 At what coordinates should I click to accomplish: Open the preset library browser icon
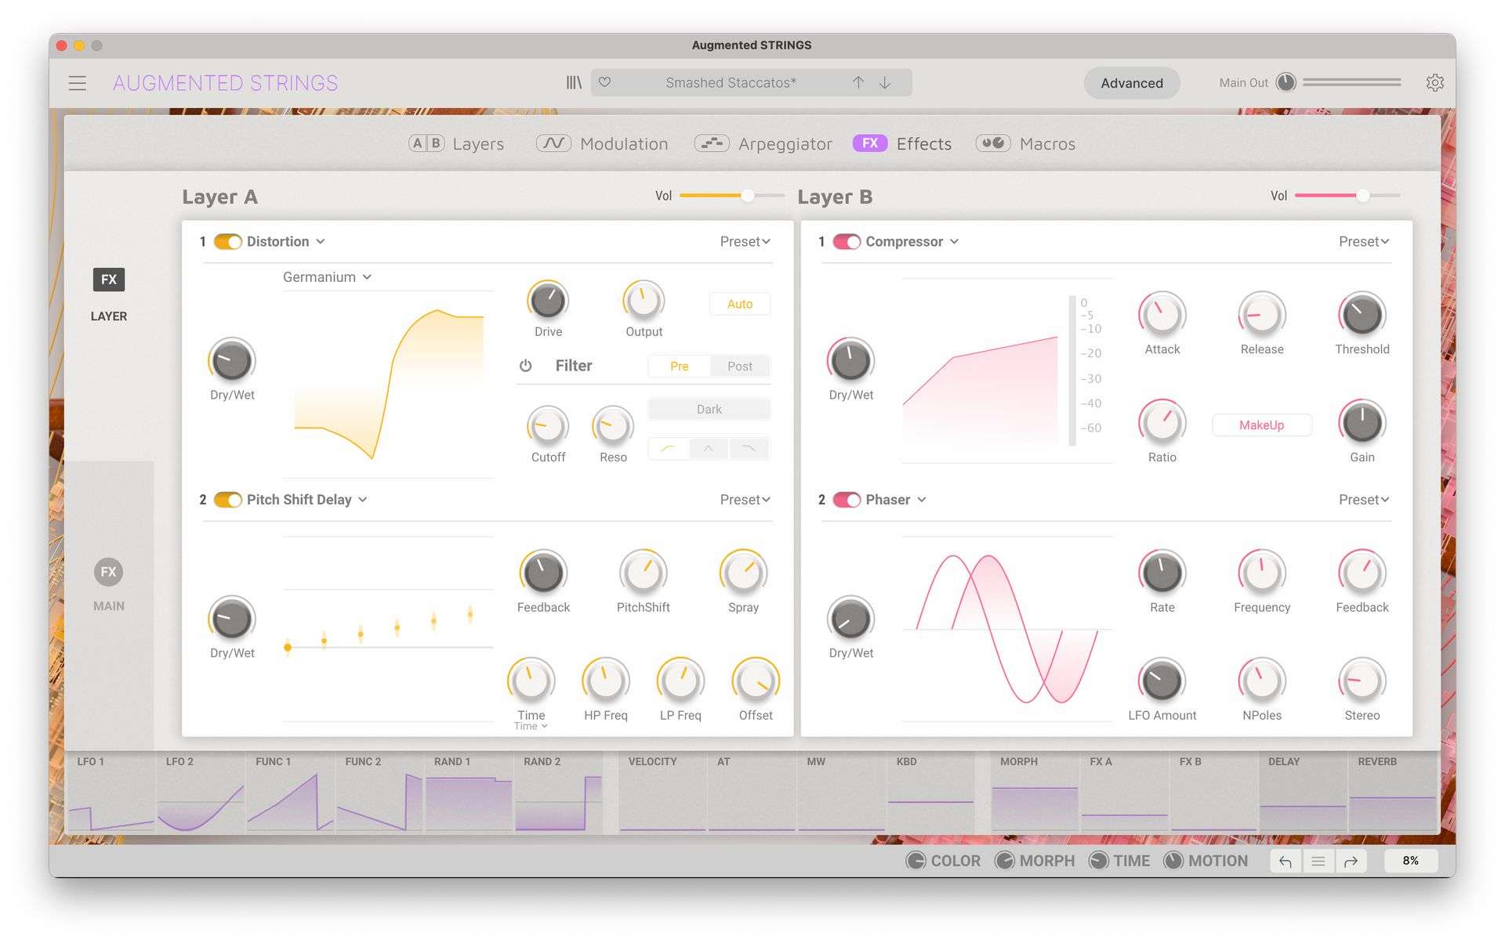tap(574, 82)
